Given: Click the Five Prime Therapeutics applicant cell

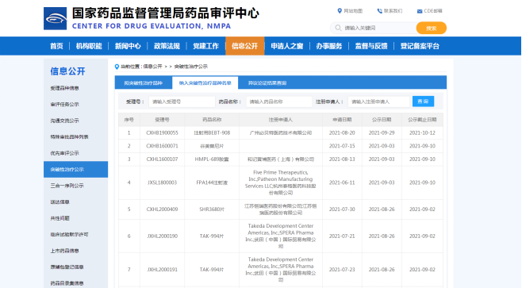Looking at the screenshot, I should click(281, 182).
